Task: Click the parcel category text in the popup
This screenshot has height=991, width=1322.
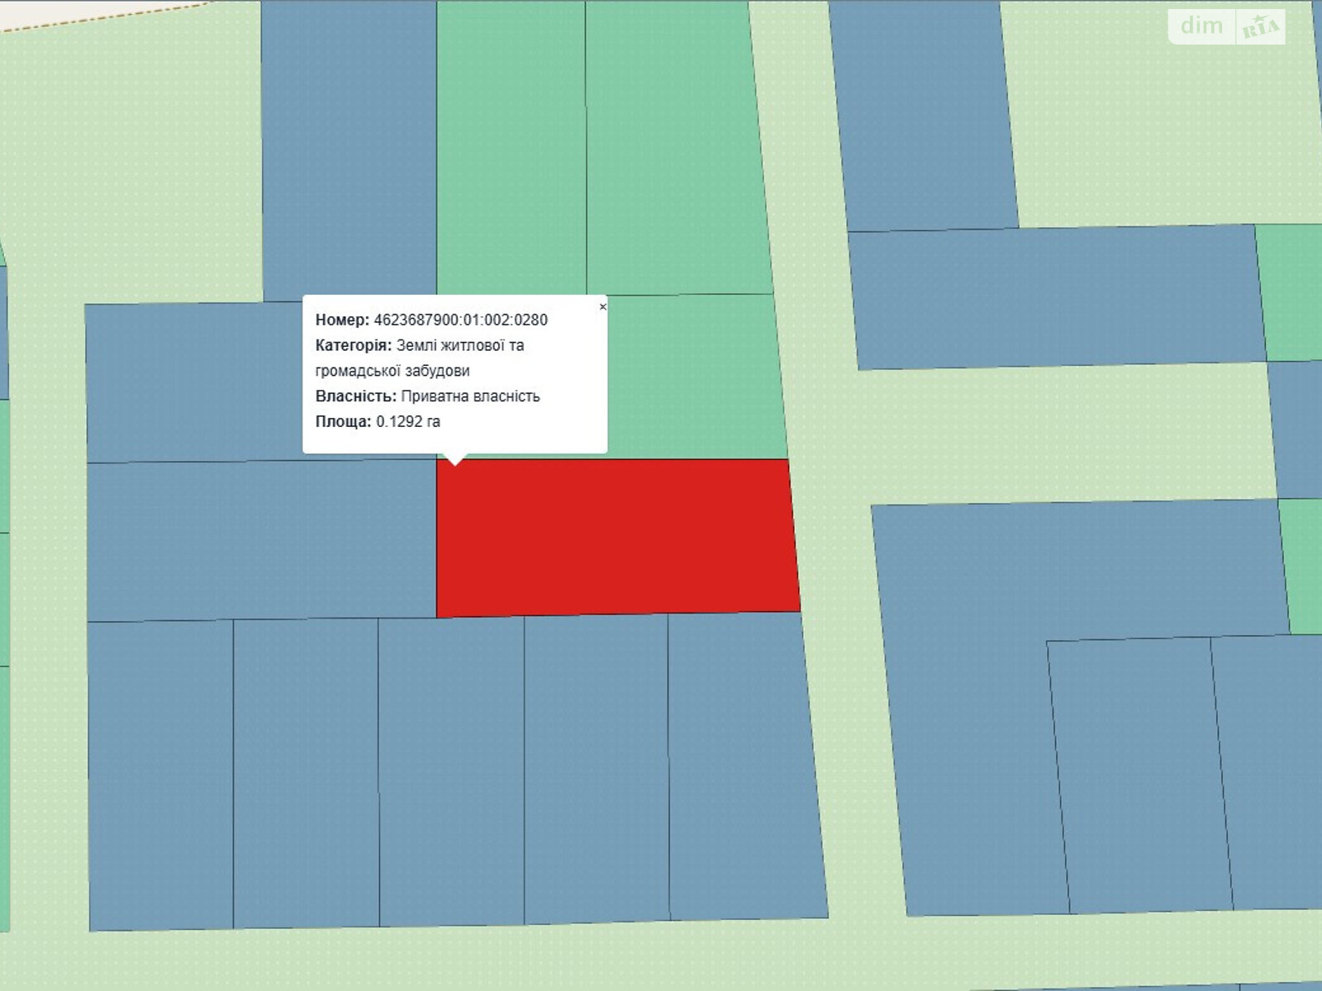Action: click(x=459, y=345)
